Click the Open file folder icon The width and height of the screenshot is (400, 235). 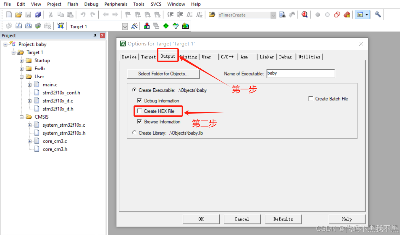(19, 15)
